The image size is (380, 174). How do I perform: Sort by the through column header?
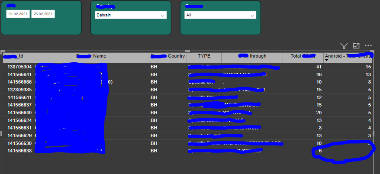click(252, 56)
